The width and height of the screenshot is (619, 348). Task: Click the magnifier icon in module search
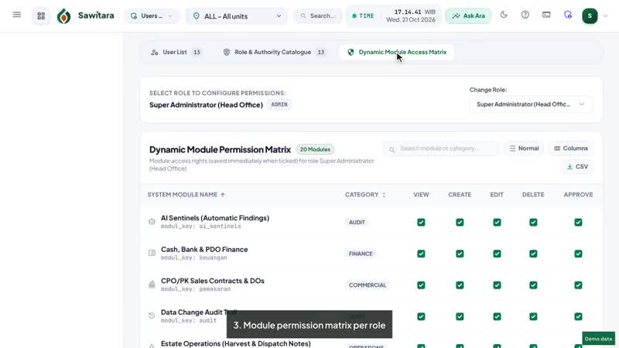tap(392, 149)
